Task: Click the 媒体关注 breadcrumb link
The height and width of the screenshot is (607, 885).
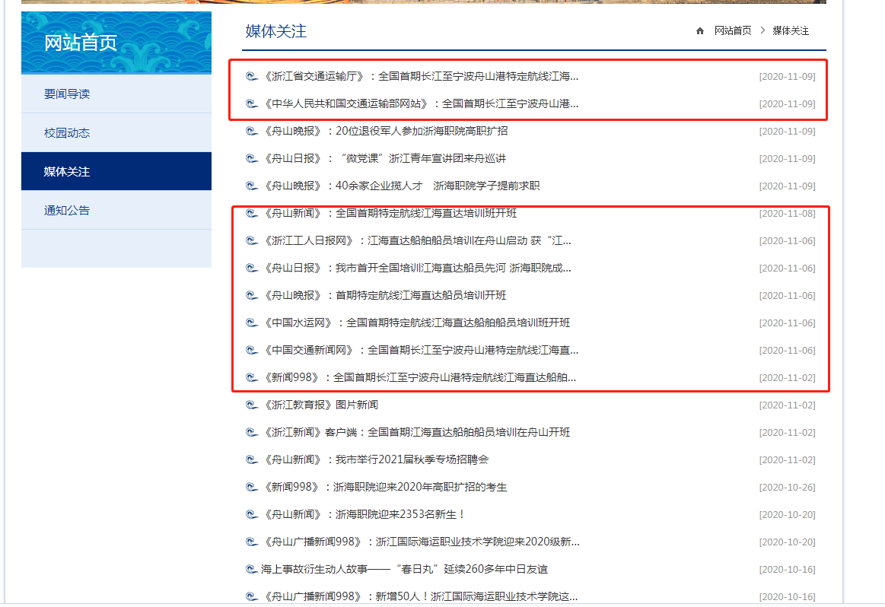Action: tap(791, 31)
